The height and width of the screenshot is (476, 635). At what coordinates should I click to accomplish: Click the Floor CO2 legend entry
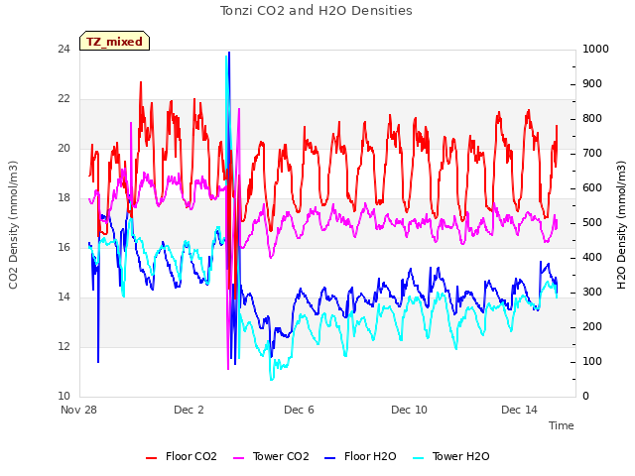182,456
